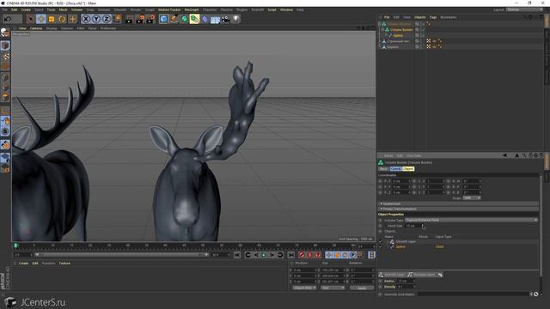
Task: Play the animation forward
Action: click(264, 255)
